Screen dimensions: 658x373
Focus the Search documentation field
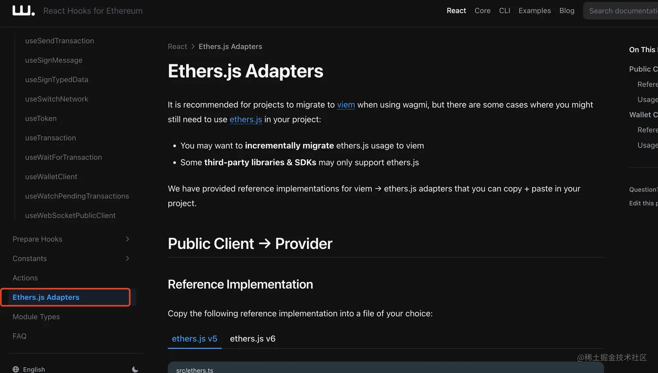tap(621, 11)
